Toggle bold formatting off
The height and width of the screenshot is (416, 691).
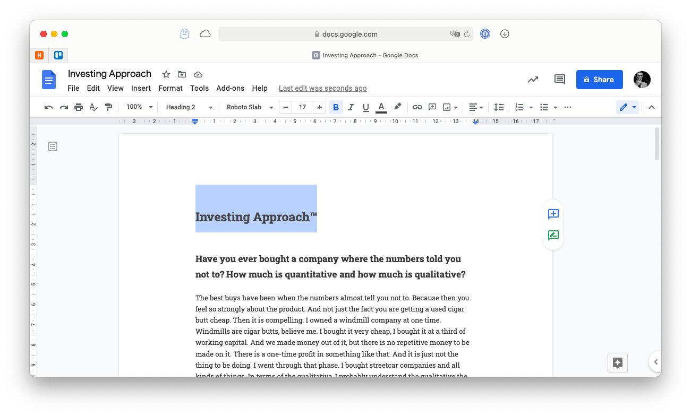(x=336, y=107)
